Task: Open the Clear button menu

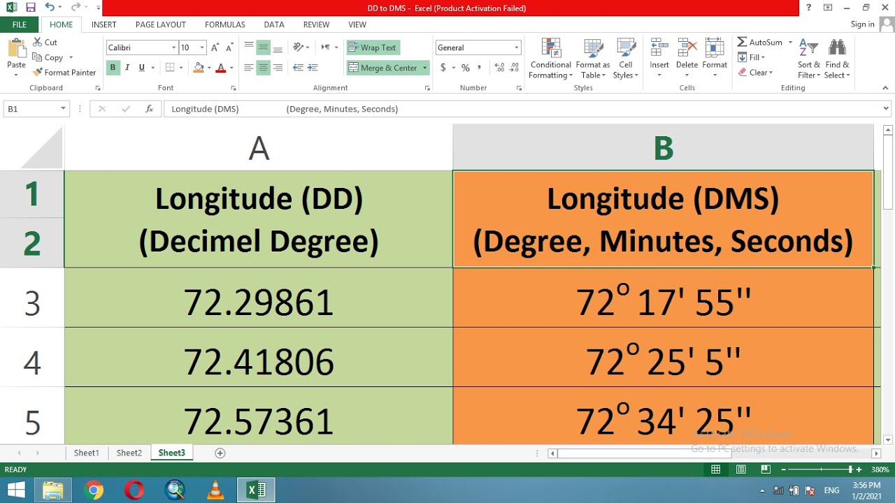Action: (x=755, y=73)
